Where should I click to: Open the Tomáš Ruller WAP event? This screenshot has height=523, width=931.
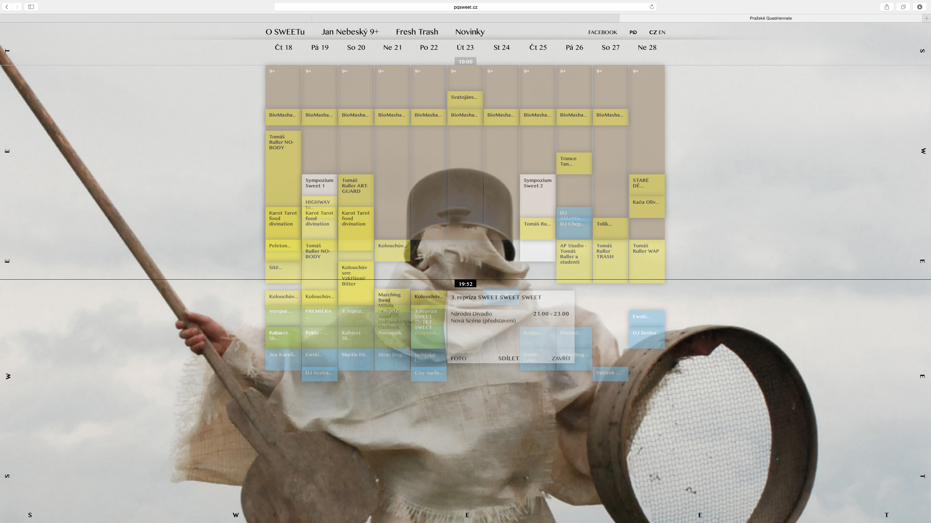[647, 261]
